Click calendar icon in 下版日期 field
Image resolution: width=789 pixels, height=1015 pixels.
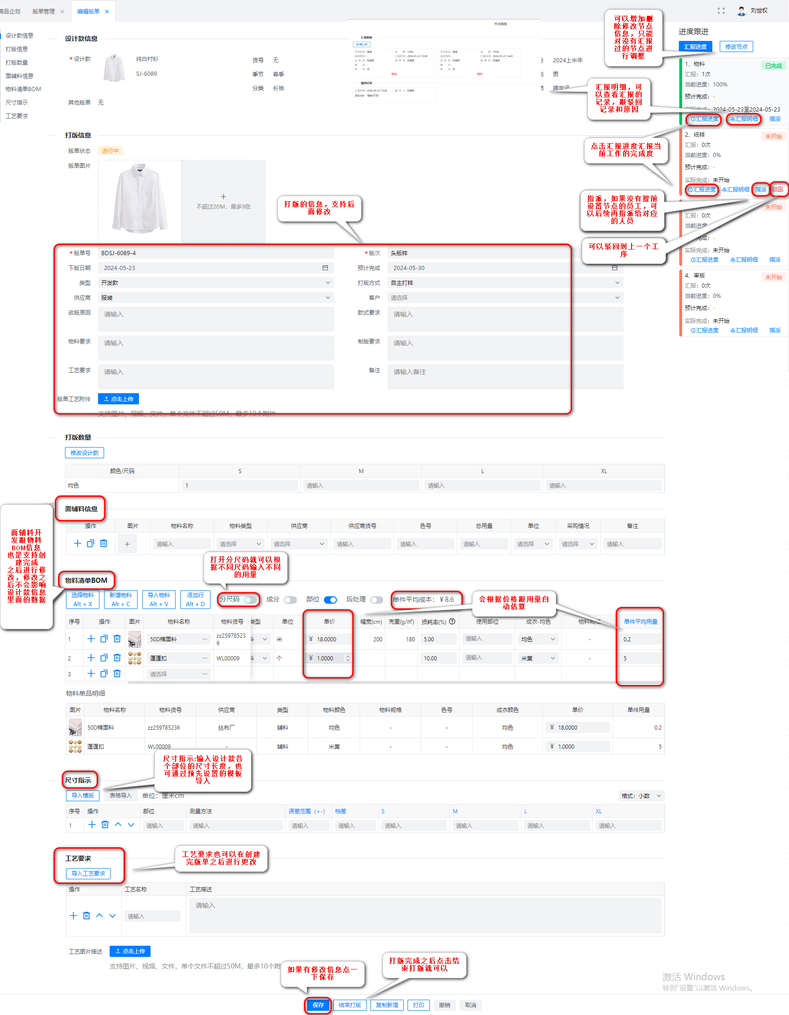[325, 268]
